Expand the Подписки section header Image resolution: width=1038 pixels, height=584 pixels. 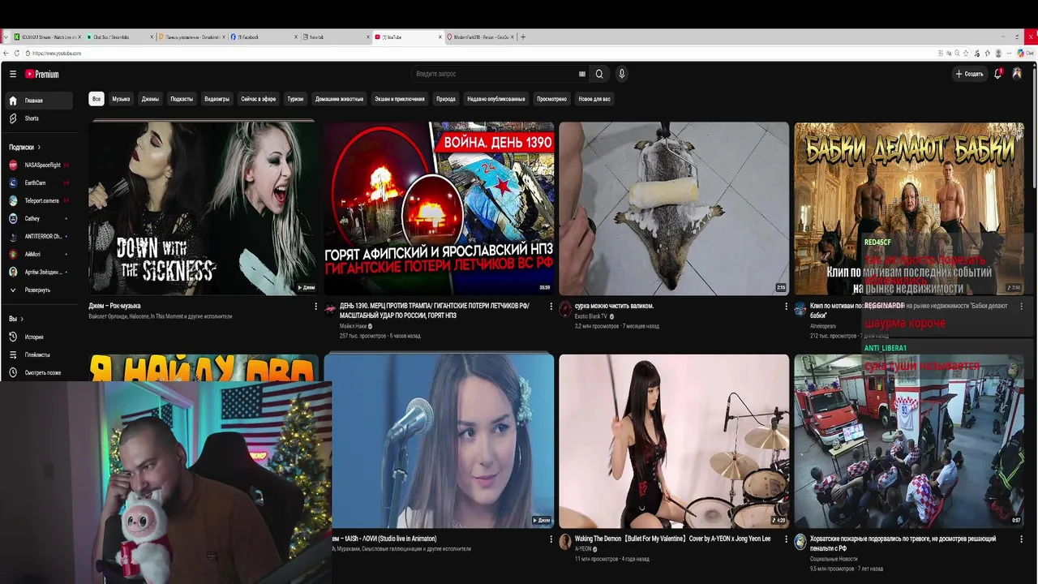point(24,147)
